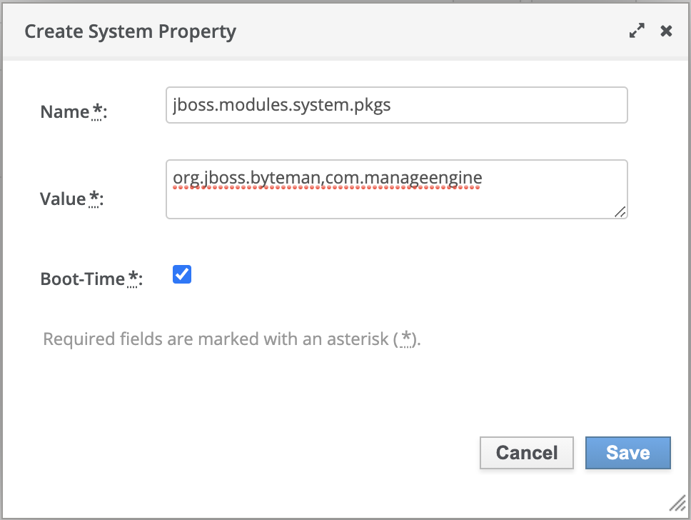Click the required fields note text
This screenshot has width=691, height=520.
[x=214, y=339]
